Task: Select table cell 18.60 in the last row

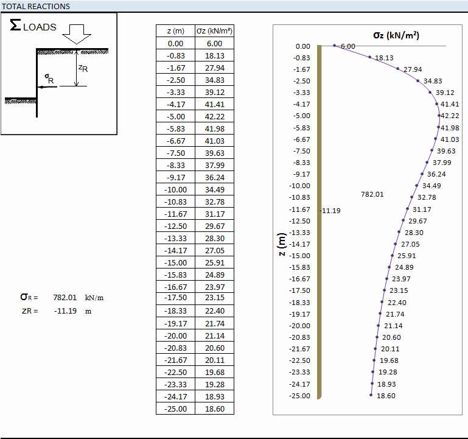Action: [214, 409]
